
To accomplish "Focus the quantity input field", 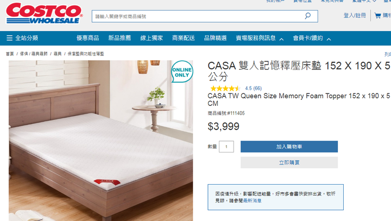I will [226, 147].
